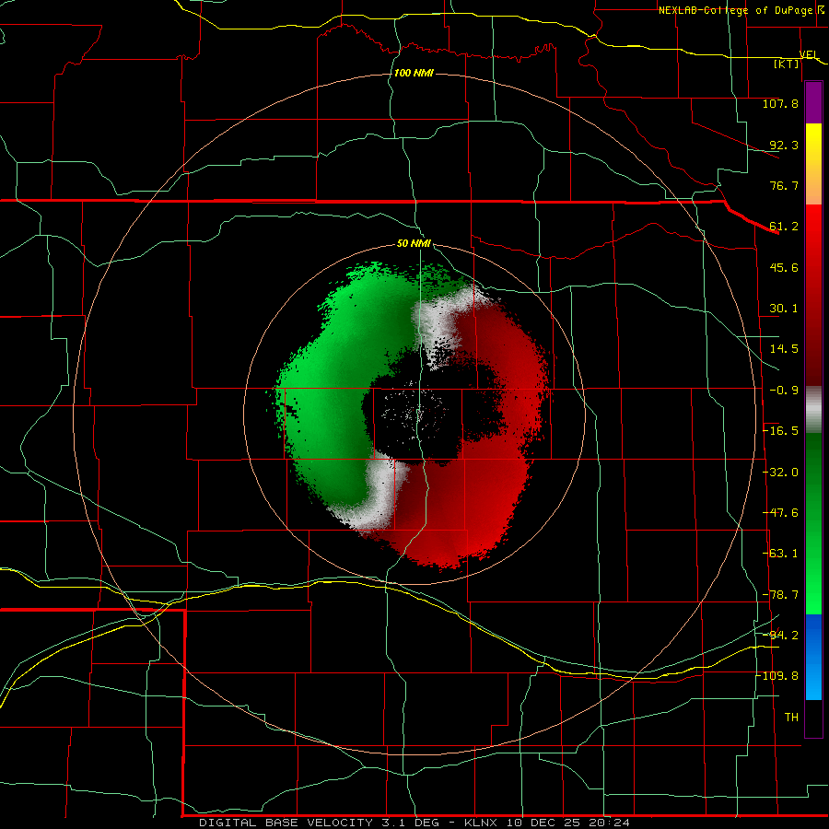Image resolution: width=829 pixels, height=829 pixels.
Task: Click the NEXLAB-College of DuPage credit text
Action: click(735, 10)
